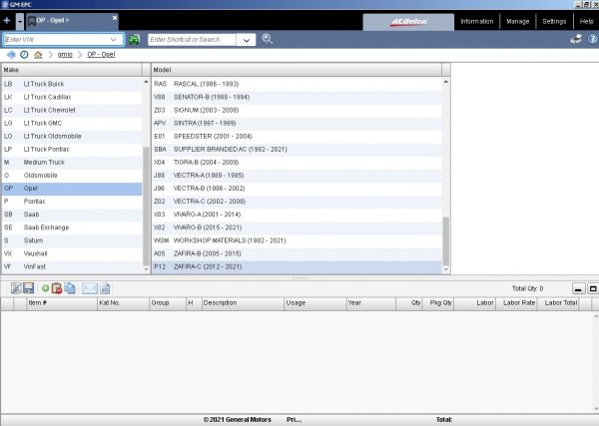Select SIGNUM (2003 - 2008) model

pos(297,110)
